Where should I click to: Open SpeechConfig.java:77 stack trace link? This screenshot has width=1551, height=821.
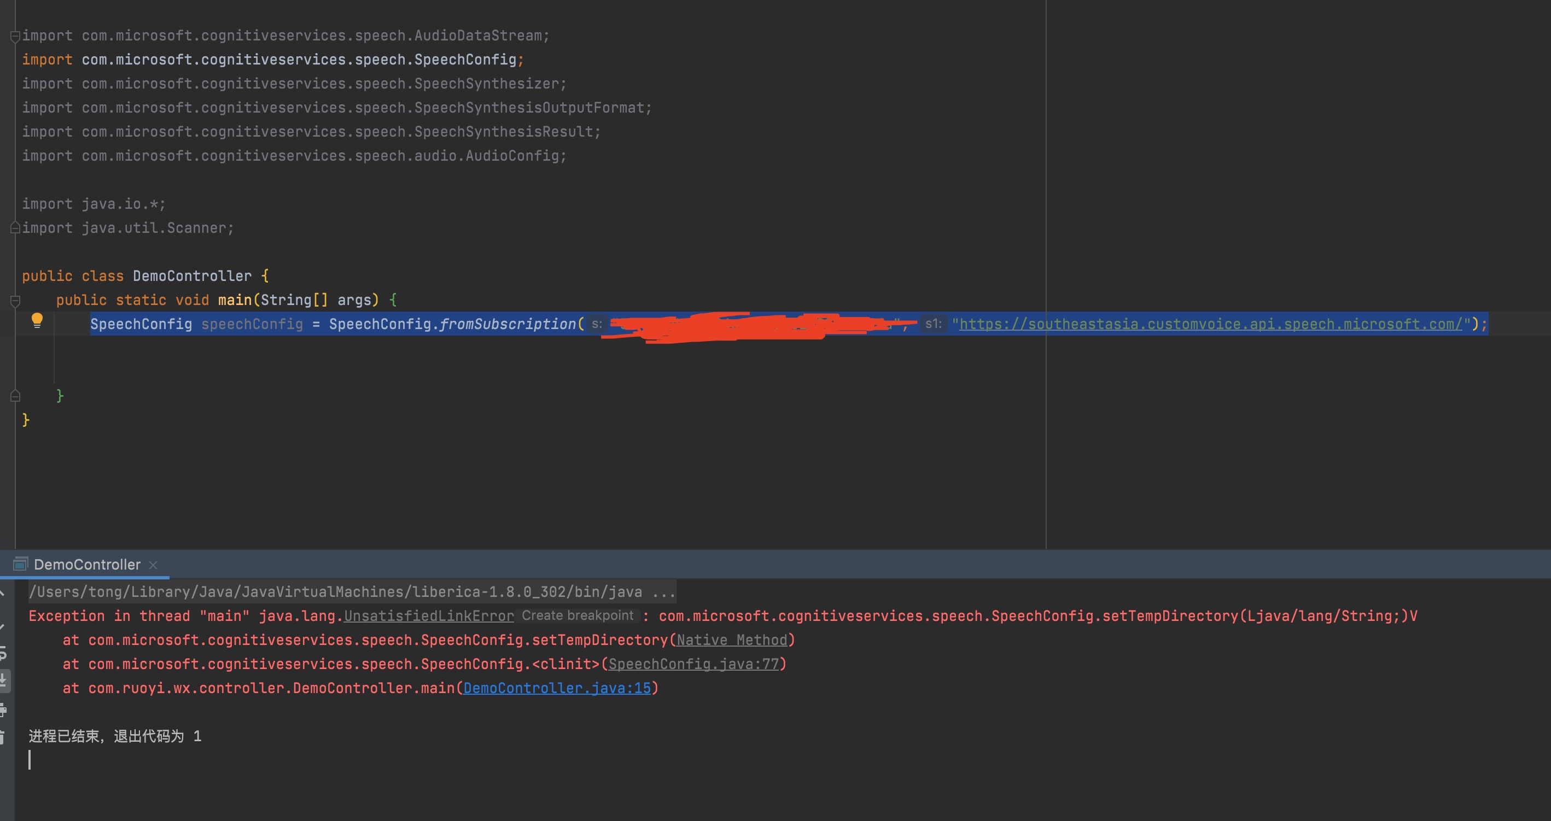pyautogui.click(x=693, y=664)
